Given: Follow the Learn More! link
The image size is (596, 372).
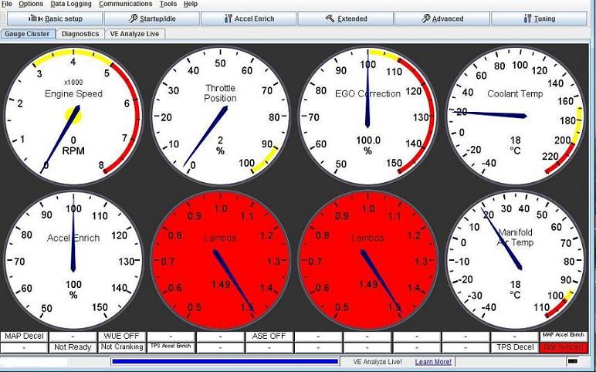Looking at the screenshot, I should [433, 361].
